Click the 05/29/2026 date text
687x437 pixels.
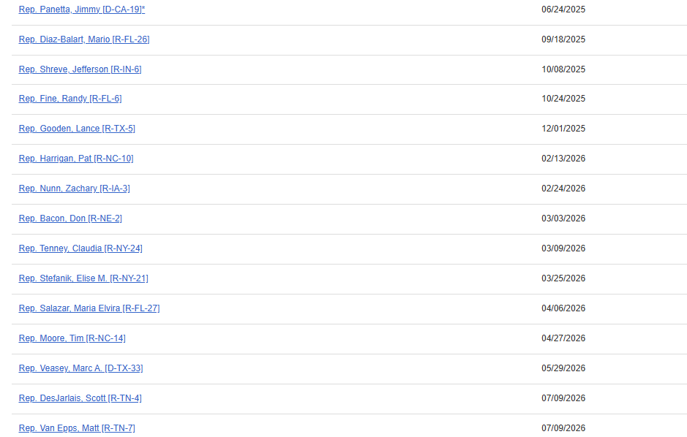[x=563, y=368]
